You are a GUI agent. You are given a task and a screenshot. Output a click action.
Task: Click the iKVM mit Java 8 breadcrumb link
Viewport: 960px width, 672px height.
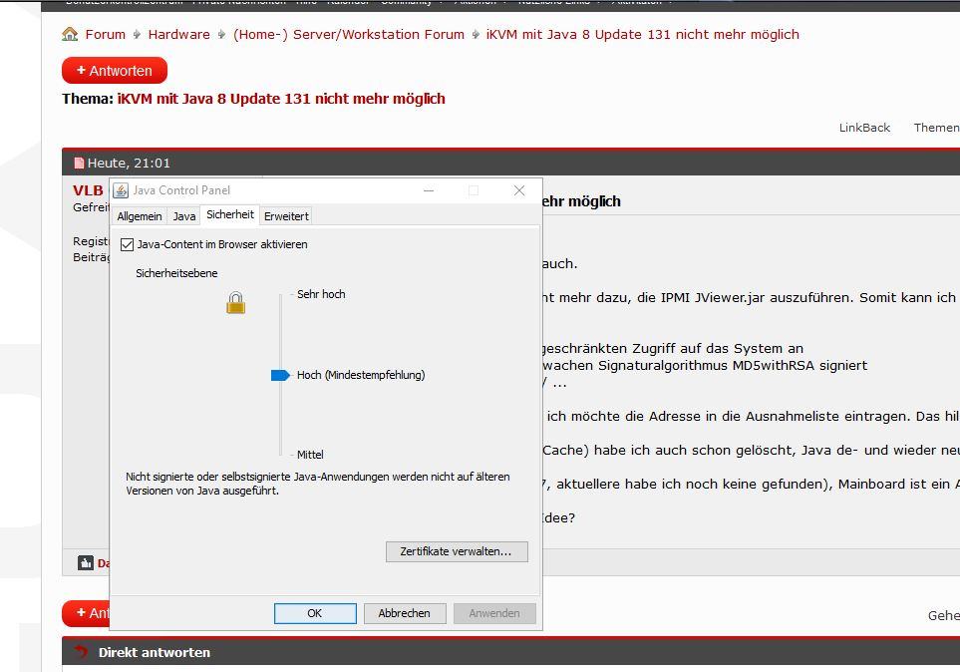(642, 34)
